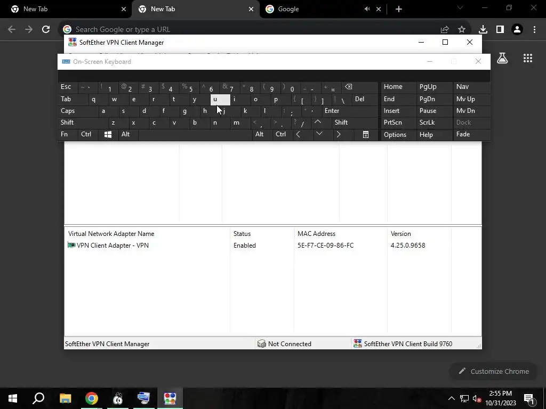
Task: Close the Google tab
Action: click(x=379, y=9)
